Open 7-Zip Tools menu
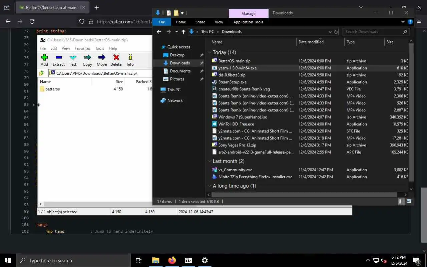Screen dimensions: 427x267 pyautogui.click(x=99, y=48)
